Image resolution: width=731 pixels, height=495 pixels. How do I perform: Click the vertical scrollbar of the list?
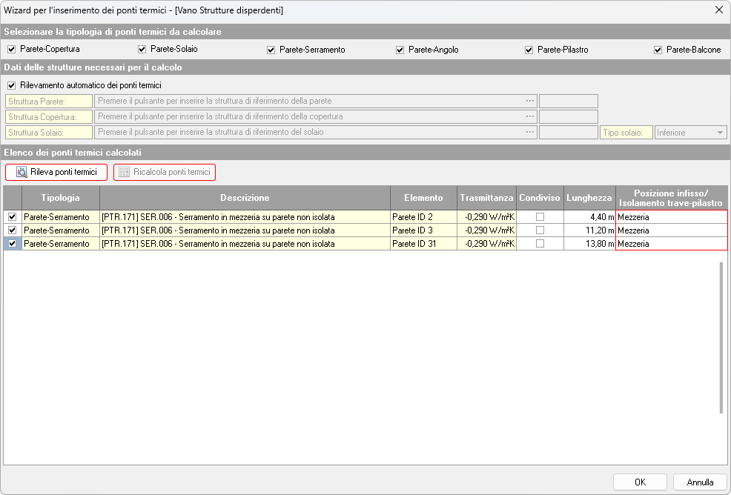(x=721, y=336)
